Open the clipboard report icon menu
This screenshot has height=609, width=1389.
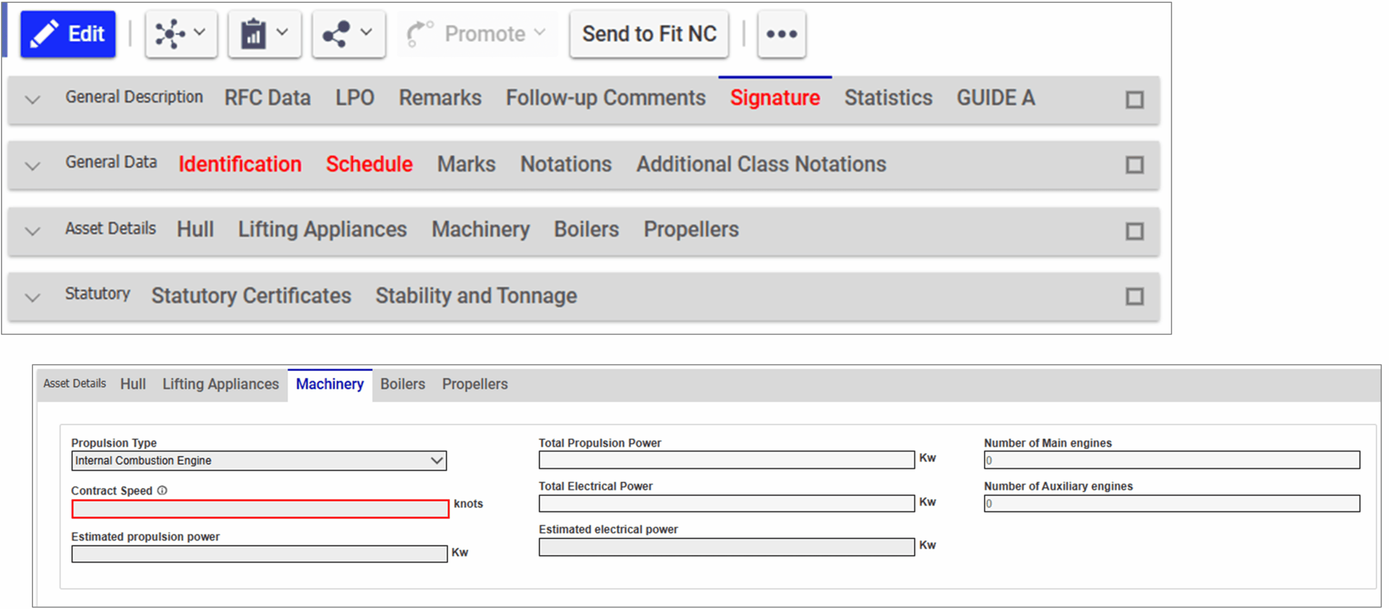point(264,34)
